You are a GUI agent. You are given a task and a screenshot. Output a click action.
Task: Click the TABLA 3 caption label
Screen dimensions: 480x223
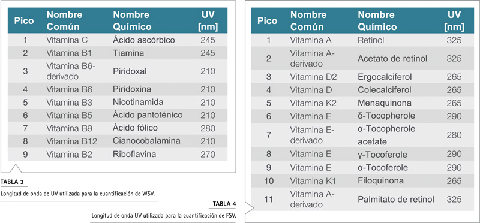coord(12,182)
